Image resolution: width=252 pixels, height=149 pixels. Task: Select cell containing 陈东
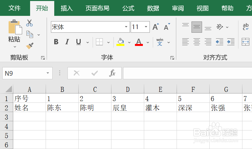(x=62, y=108)
